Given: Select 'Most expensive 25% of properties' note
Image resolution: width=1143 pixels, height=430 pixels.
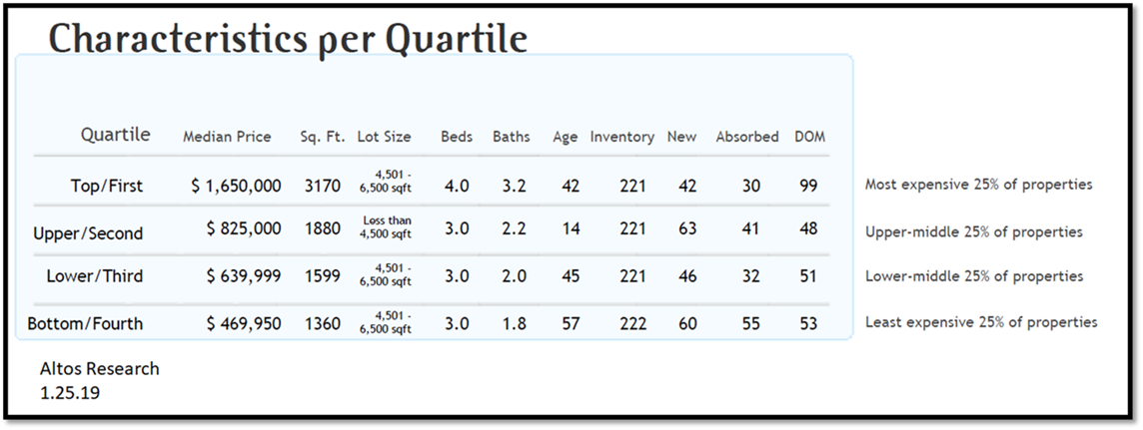Looking at the screenshot, I should (978, 185).
